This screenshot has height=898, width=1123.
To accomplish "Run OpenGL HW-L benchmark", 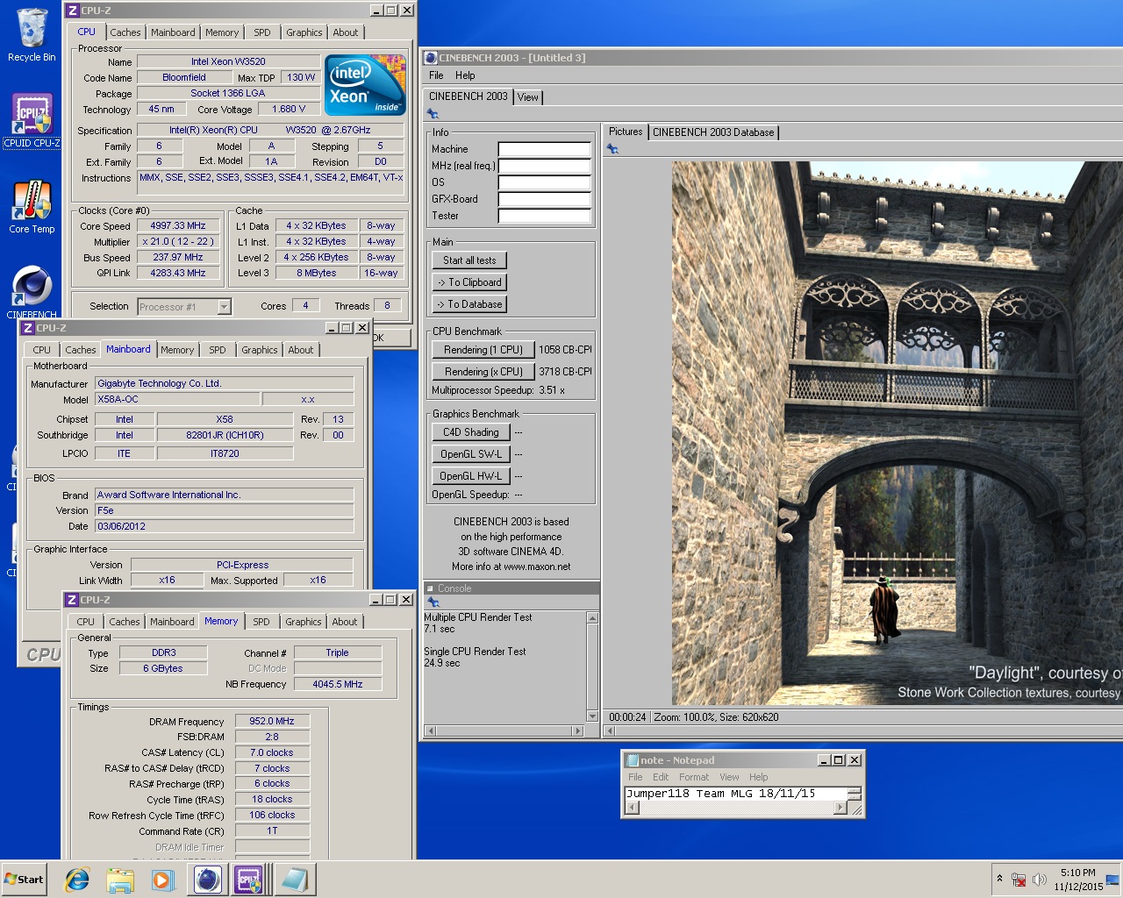I will point(470,476).
